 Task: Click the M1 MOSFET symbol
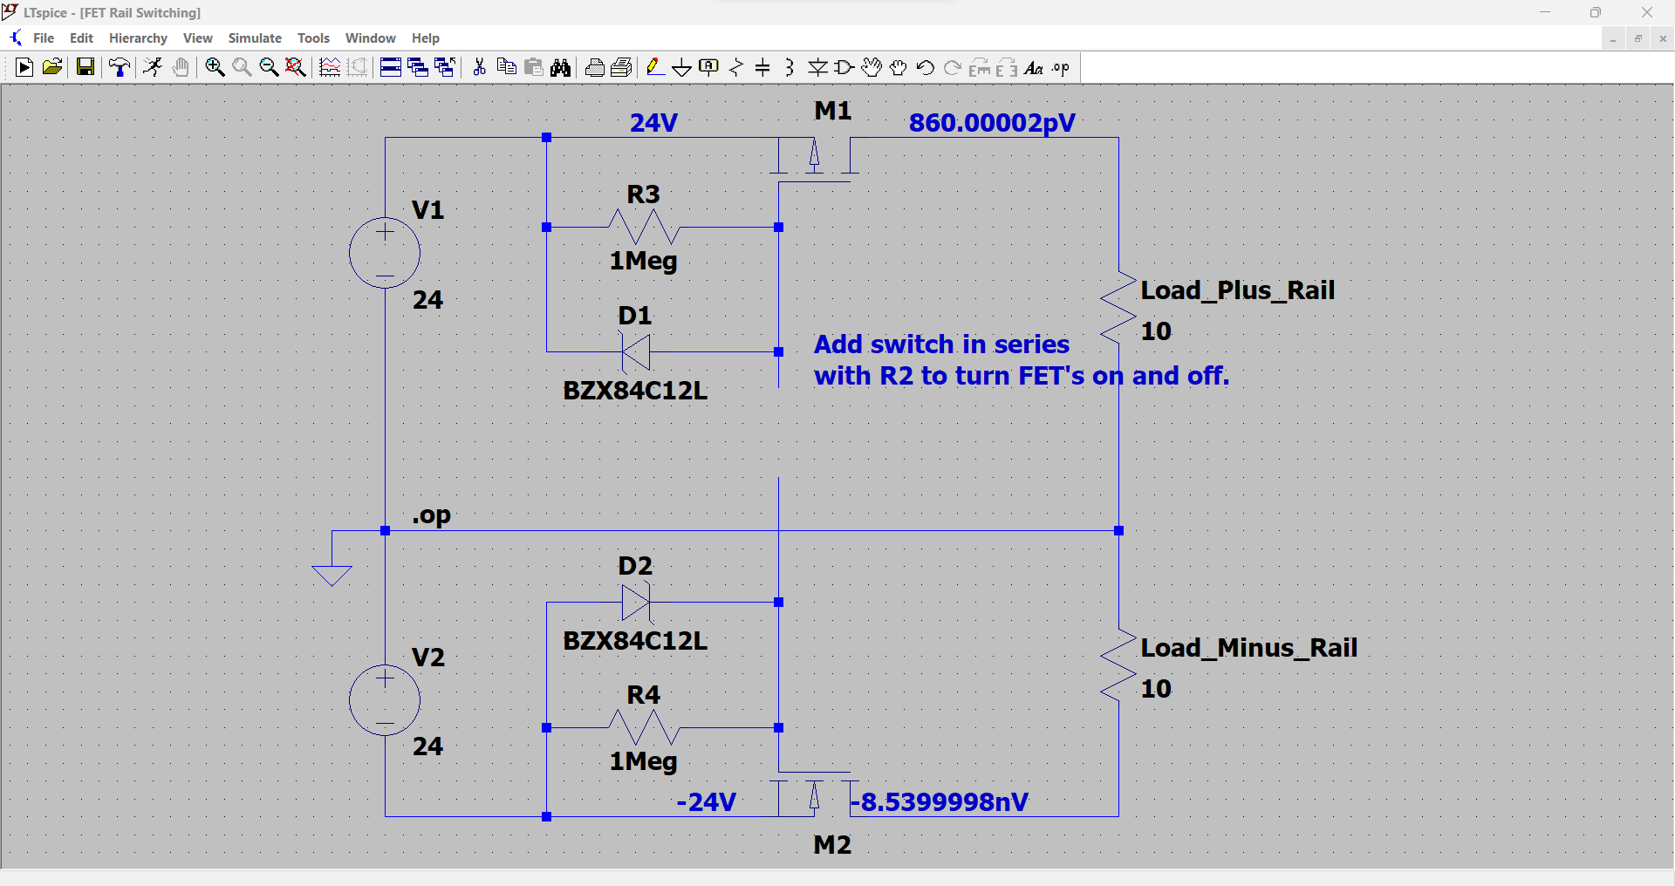tap(814, 160)
